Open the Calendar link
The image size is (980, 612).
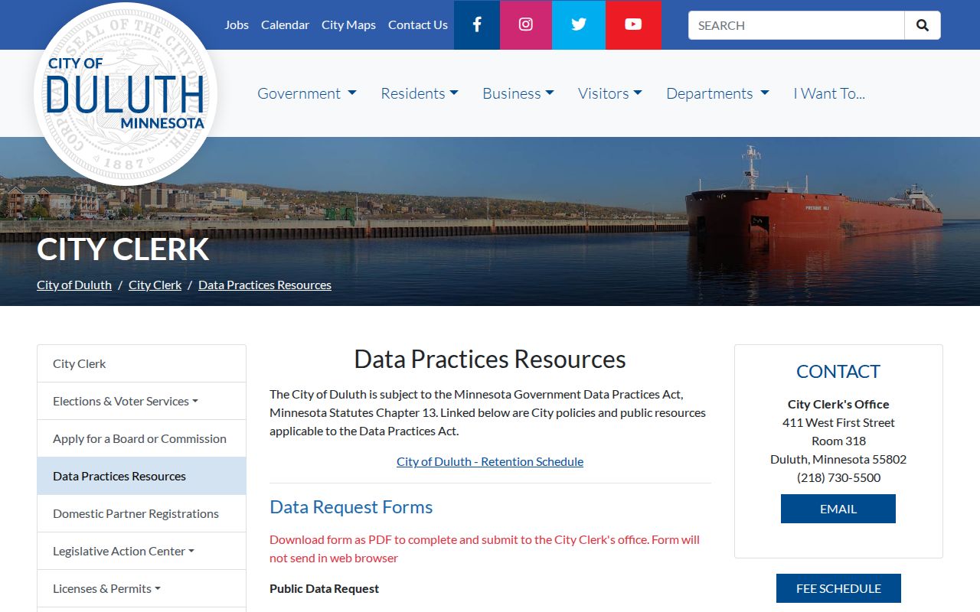point(285,24)
